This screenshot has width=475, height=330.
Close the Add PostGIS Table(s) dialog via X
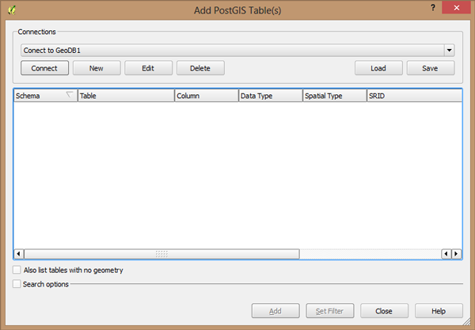pyautogui.click(x=456, y=8)
